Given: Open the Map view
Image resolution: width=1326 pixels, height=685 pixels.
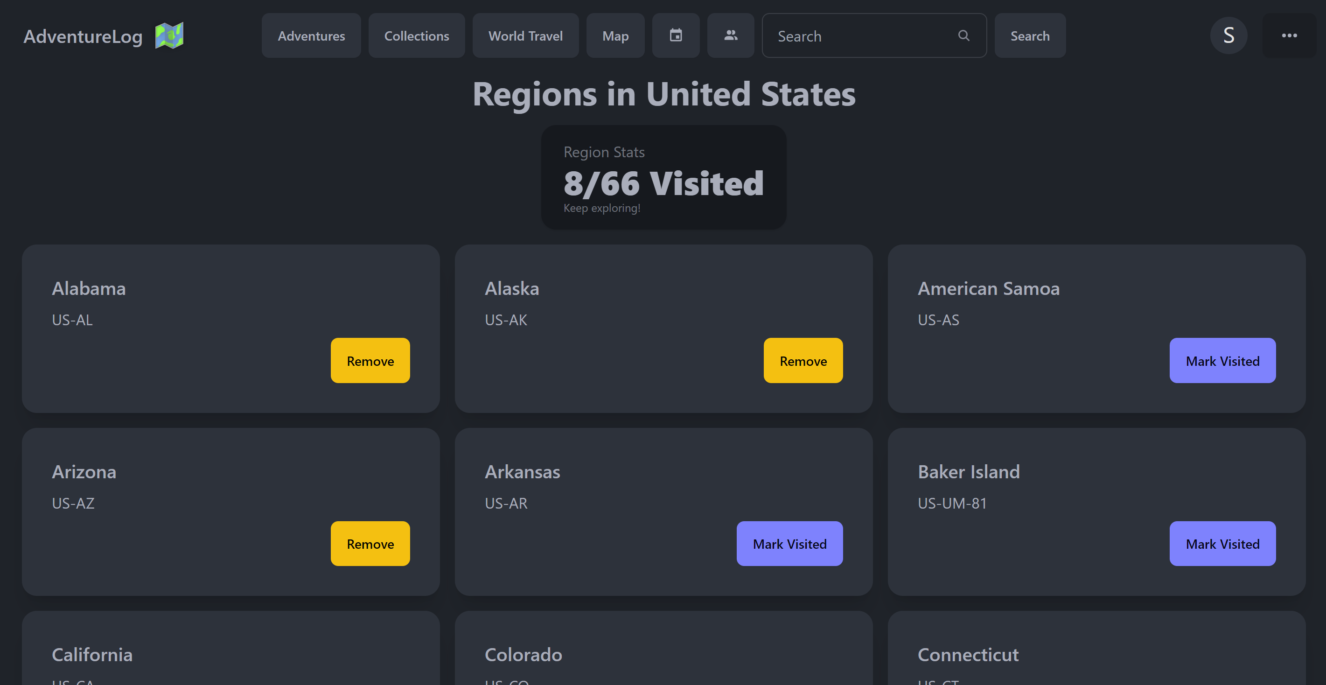Looking at the screenshot, I should coord(615,35).
